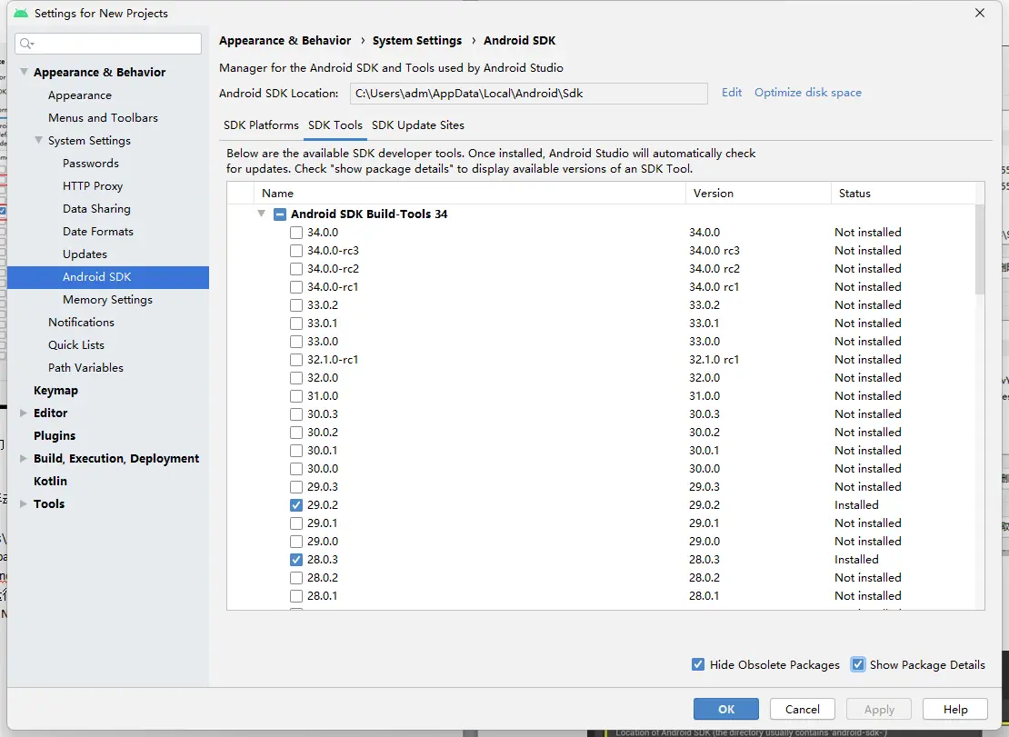The width and height of the screenshot is (1009, 737).
Task: Open Quick Lists settings
Action: pyautogui.click(x=76, y=344)
